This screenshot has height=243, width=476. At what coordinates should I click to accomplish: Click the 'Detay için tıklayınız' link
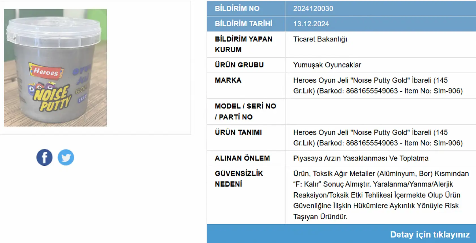coord(430,234)
